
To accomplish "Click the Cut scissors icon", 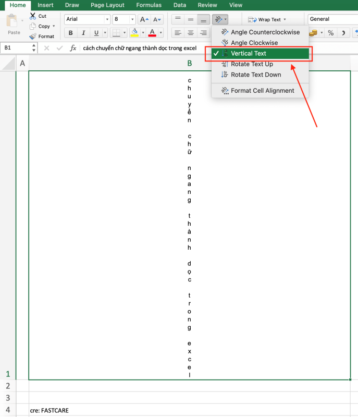I will click(x=33, y=16).
